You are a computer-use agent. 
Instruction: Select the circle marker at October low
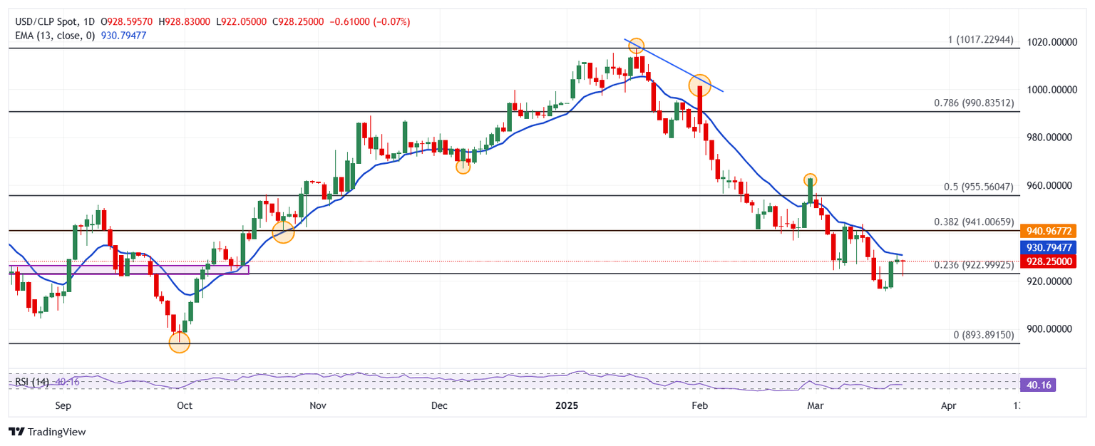pos(179,343)
